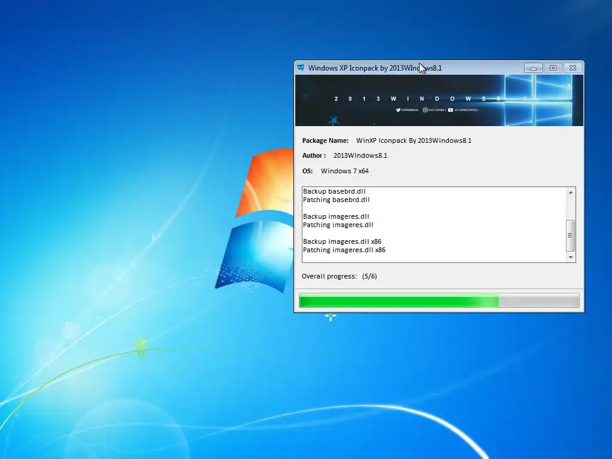Minimize the Windows XP Iconpack window
The height and width of the screenshot is (459, 612).
coord(533,68)
